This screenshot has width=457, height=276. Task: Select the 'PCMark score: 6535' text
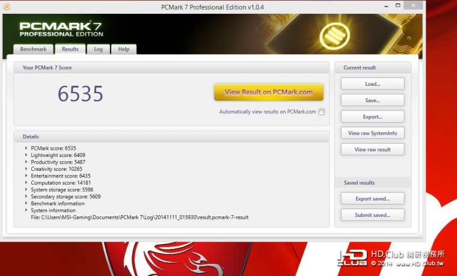[54, 149]
